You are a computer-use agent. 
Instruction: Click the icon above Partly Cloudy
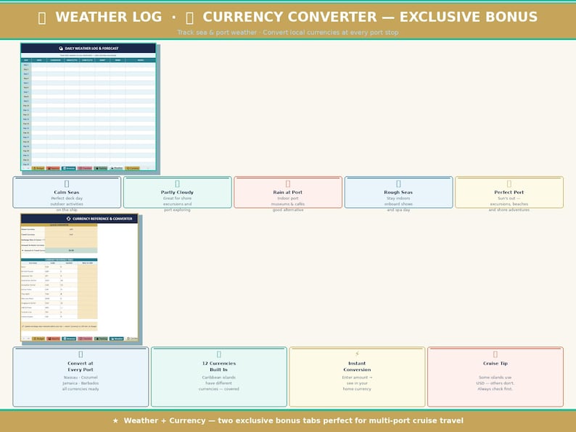coord(178,183)
